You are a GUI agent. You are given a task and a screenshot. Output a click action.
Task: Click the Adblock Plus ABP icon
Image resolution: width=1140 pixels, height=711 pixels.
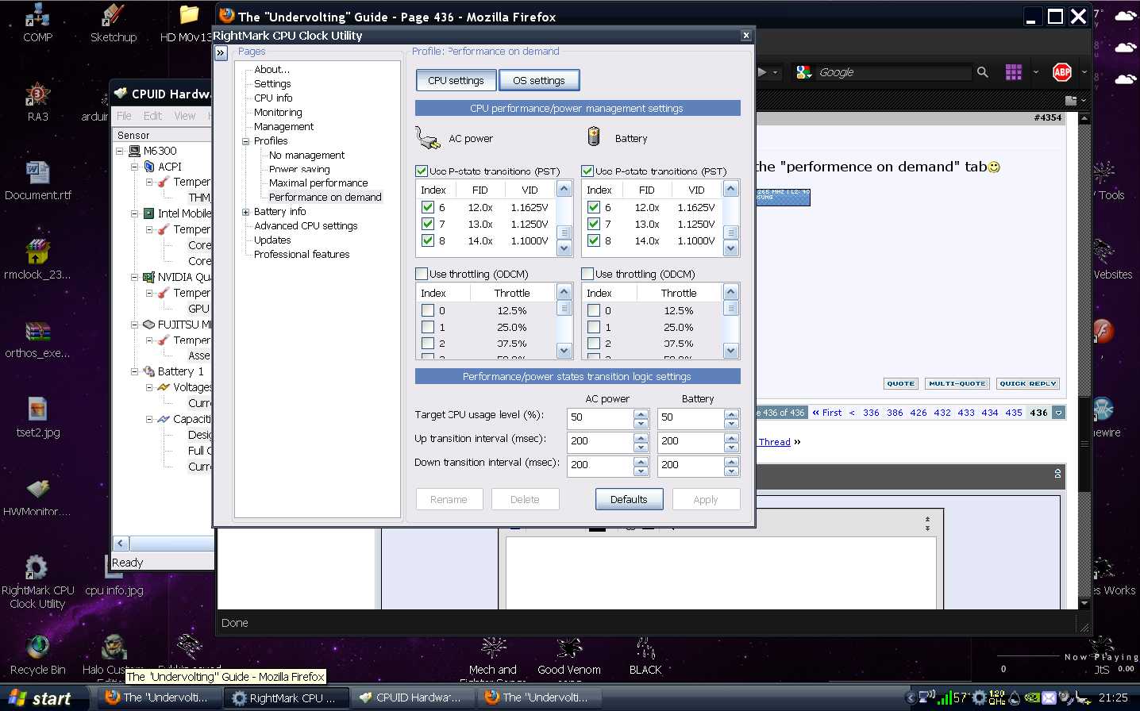1061,72
